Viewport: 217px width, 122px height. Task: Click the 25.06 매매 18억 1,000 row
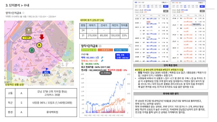151,19
